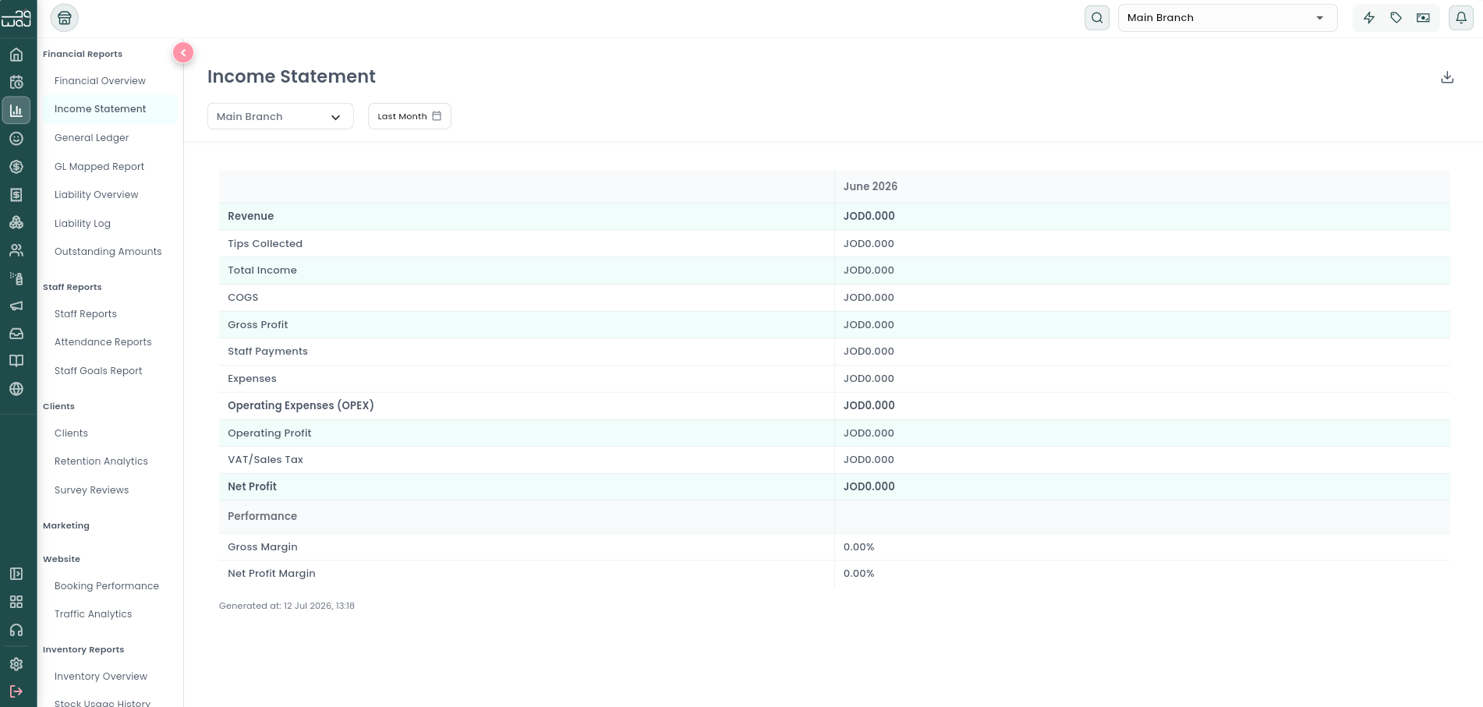1483x707 pixels.
Task: Open the Main Branch filter under Income Statement
Action: coord(281,117)
